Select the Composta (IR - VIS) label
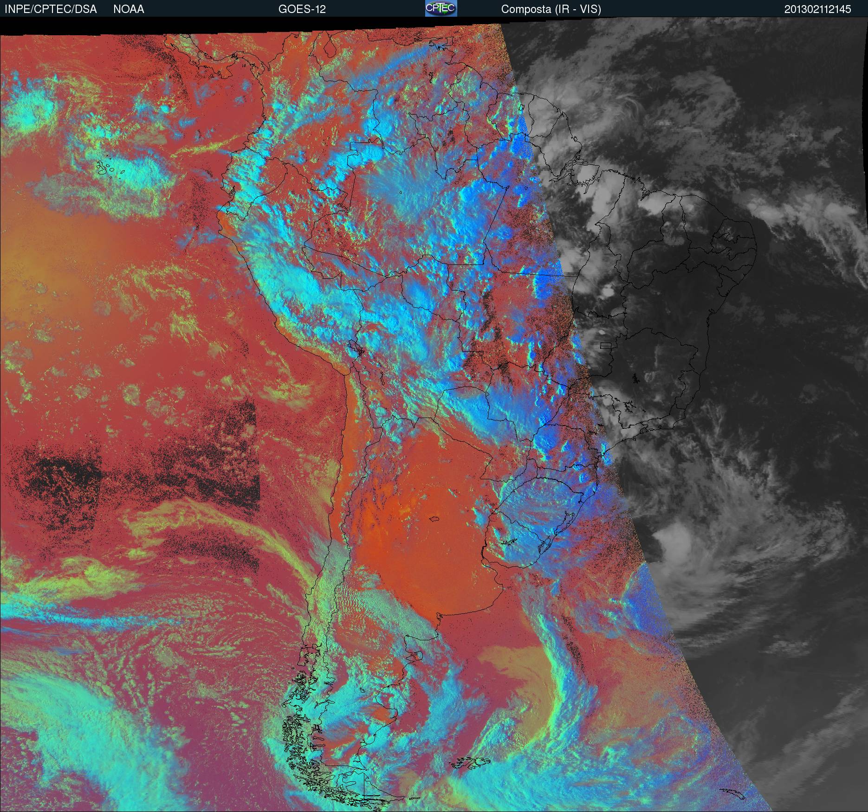Viewport: 868px width, 812px height. click(x=551, y=9)
